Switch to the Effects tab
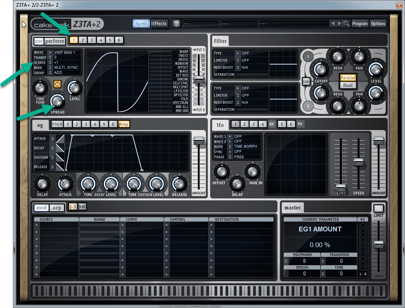The height and width of the screenshot is (308, 405). [159, 24]
